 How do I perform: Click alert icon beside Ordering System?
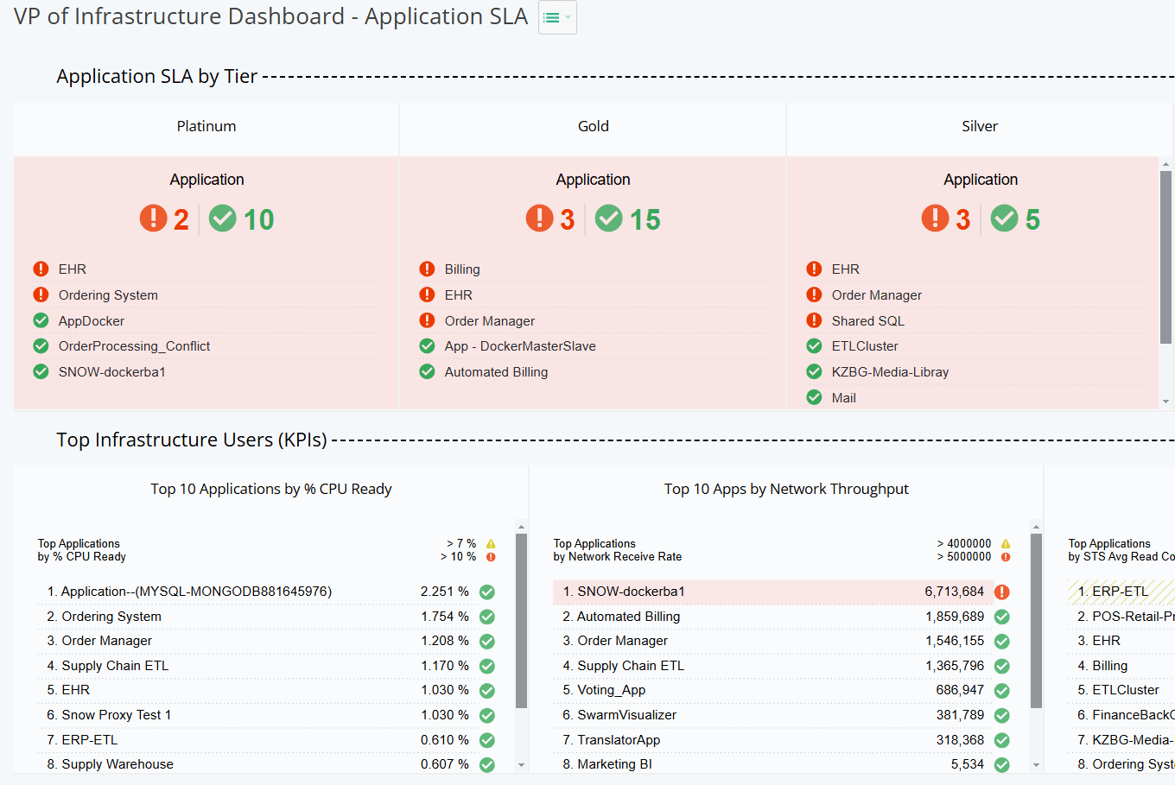(41, 294)
